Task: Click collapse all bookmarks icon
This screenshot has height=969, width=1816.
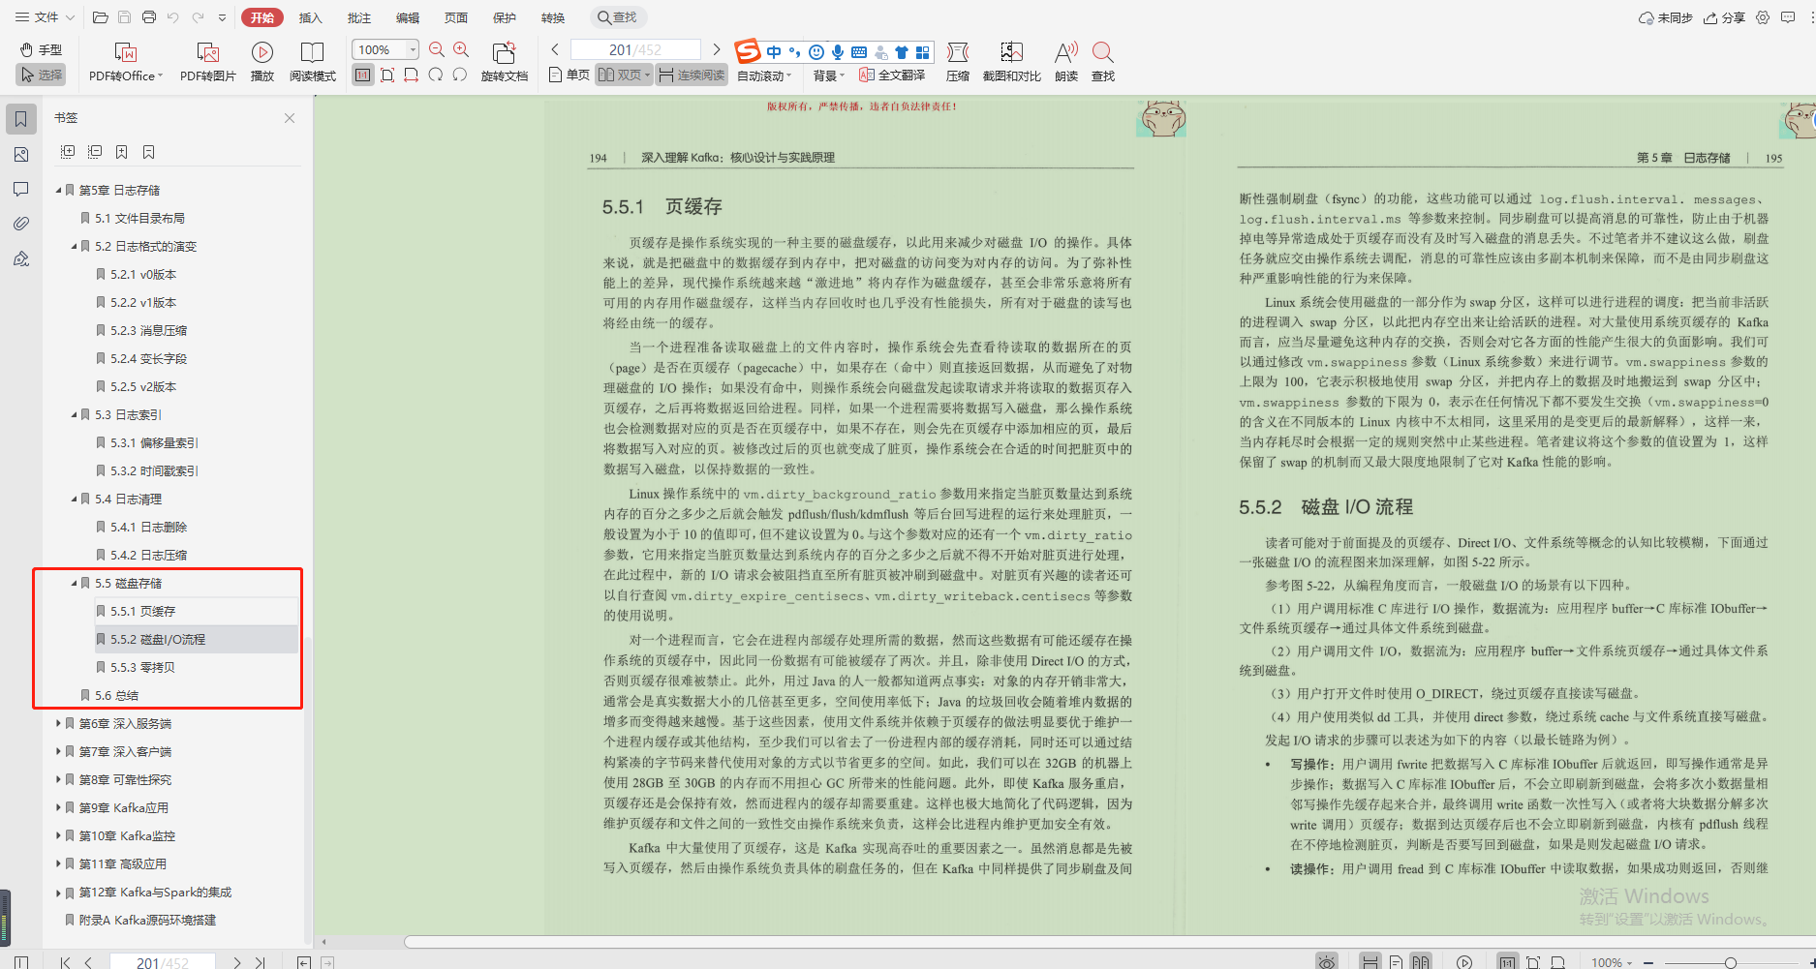Action: pos(95,152)
